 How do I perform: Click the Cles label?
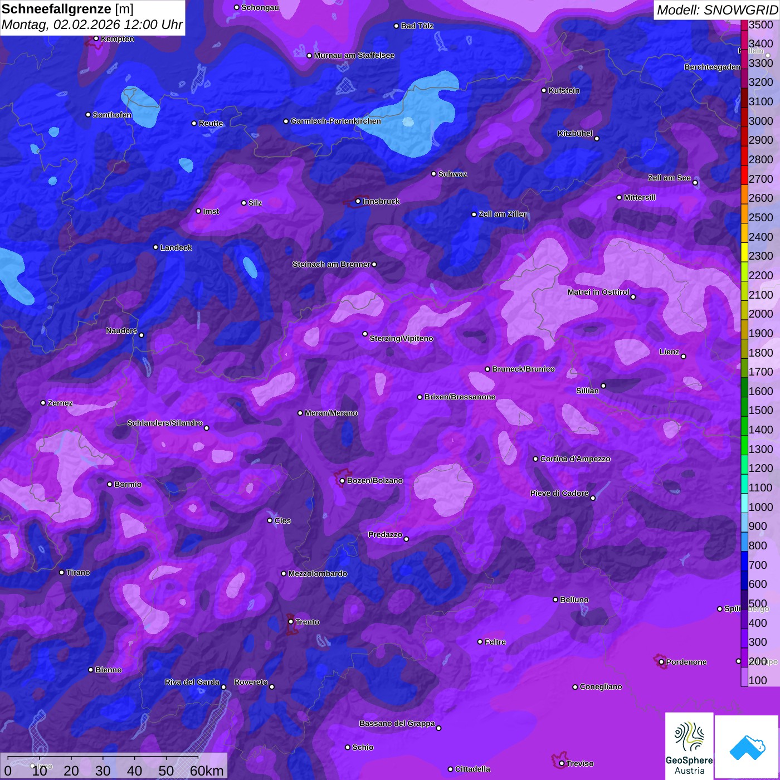(x=282, y=520)
